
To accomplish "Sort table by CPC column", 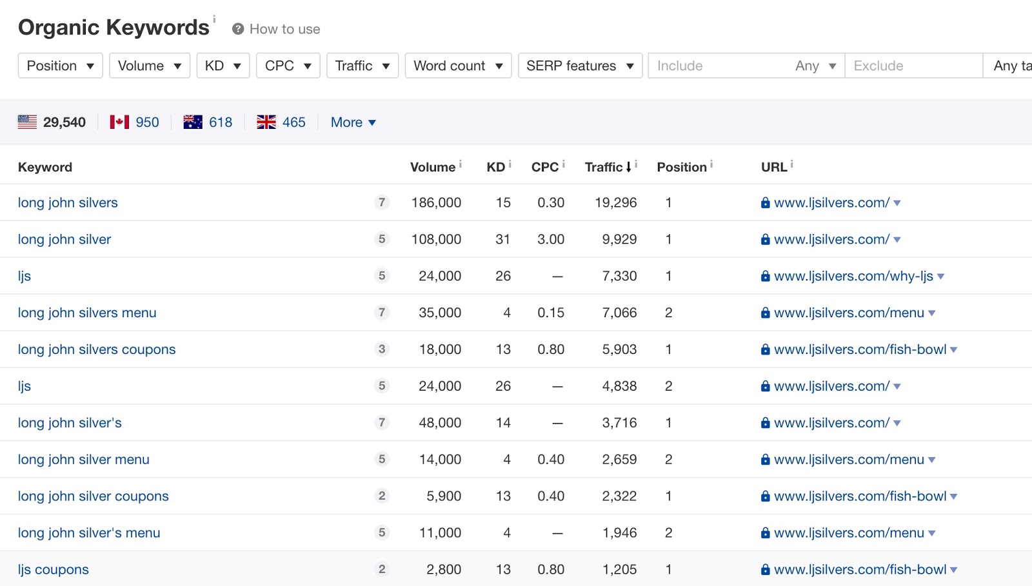I will [545, 167].
